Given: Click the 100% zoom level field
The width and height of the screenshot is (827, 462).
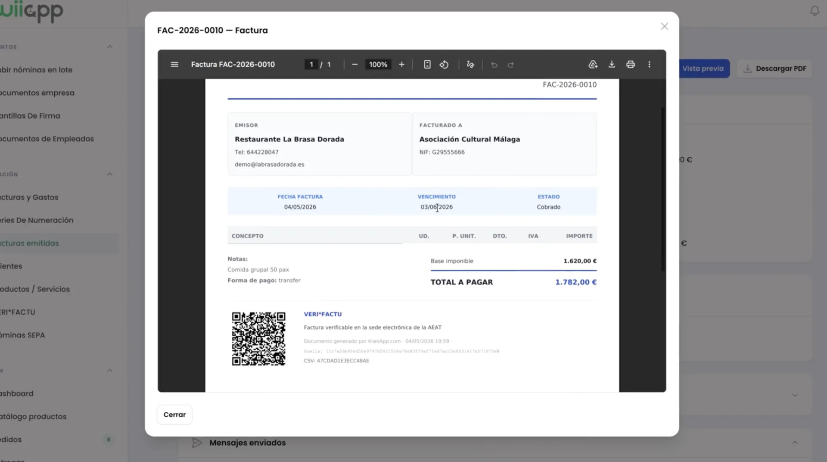Looking at the screenshot, I should 378,65.
